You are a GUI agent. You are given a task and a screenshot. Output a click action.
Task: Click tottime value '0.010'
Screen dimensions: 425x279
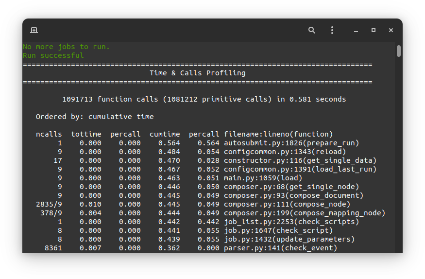90,204
